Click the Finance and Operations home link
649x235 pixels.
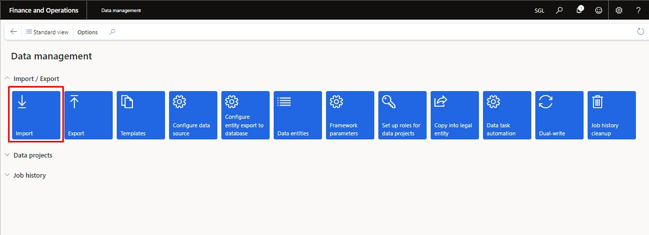(44, 10)
